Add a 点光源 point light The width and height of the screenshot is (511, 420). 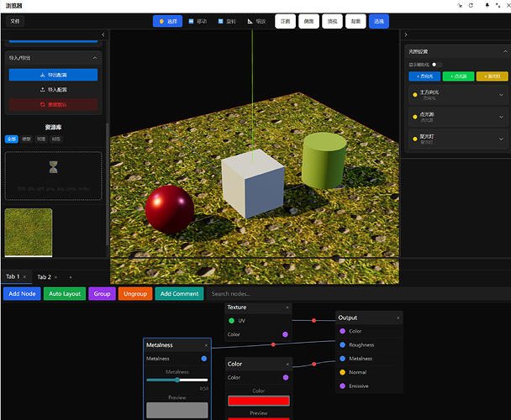pos(458,76)
